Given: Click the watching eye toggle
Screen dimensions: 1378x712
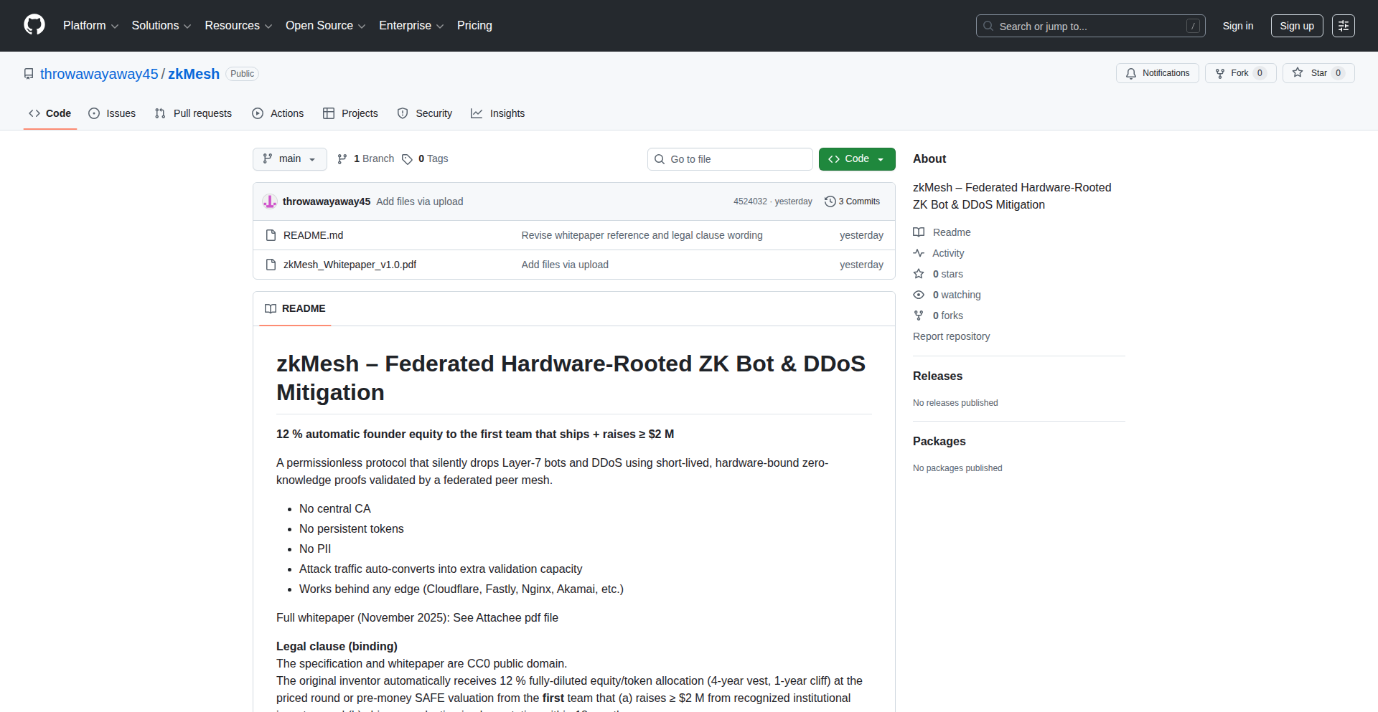Looking at the screenshot, I should pos(919,295).
